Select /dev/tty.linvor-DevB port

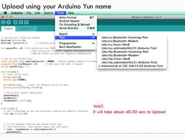tap(132, 59)
